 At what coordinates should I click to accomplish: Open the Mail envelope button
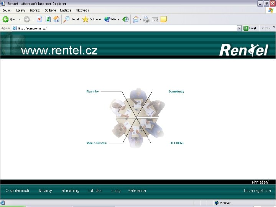(x=136, y=19)
